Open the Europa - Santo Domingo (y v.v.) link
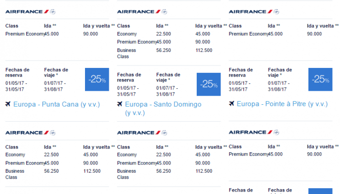The width and height of the screenshot is (340, 194). click(x=163, y=109)
